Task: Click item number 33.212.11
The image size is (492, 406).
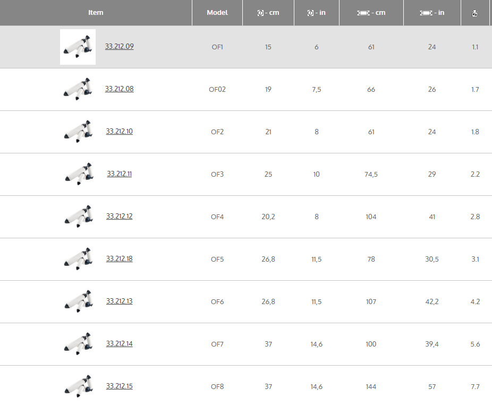Action: point(119,174)
